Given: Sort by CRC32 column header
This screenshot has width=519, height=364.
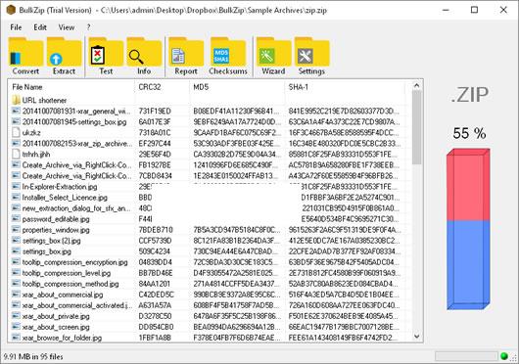Looking at the screenshot, I should 162,87.
